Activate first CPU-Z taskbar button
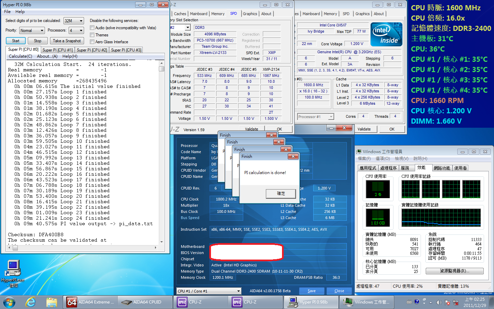Image resolution: width=494 pixels, height=309 pixels. tap(201, 302)
